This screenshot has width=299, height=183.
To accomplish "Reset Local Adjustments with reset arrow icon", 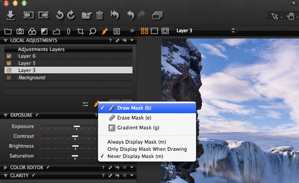I will [x=124, y=40].
